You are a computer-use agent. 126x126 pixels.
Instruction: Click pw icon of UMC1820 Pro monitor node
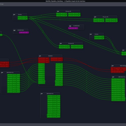[42, 94]
